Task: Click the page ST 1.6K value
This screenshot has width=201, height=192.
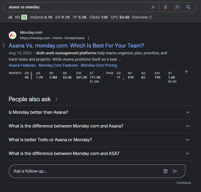Action: pyautogui.click(x=171, y=77)
